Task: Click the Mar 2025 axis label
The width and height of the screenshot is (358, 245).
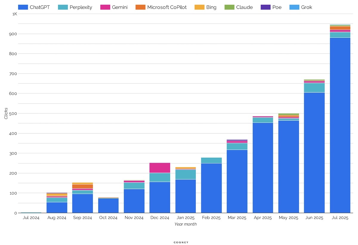Action: tap(237, 218)
